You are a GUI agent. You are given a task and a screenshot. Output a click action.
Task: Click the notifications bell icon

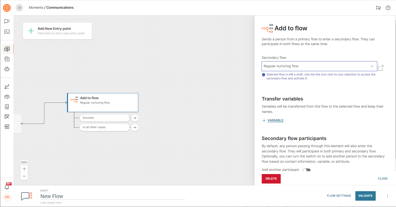7,187
